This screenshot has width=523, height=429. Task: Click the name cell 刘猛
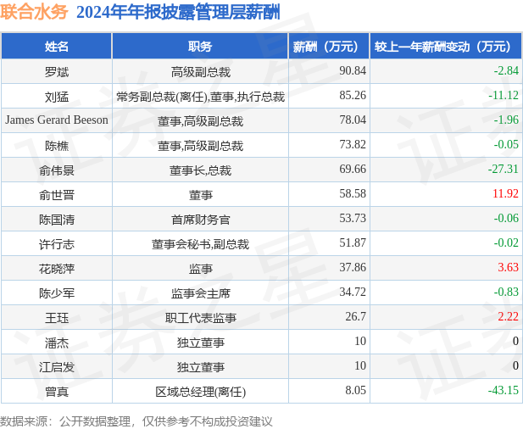(x=57, y=97)
